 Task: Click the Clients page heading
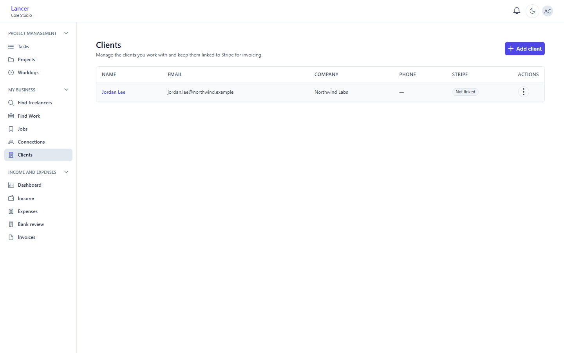[x=108, y=45]
